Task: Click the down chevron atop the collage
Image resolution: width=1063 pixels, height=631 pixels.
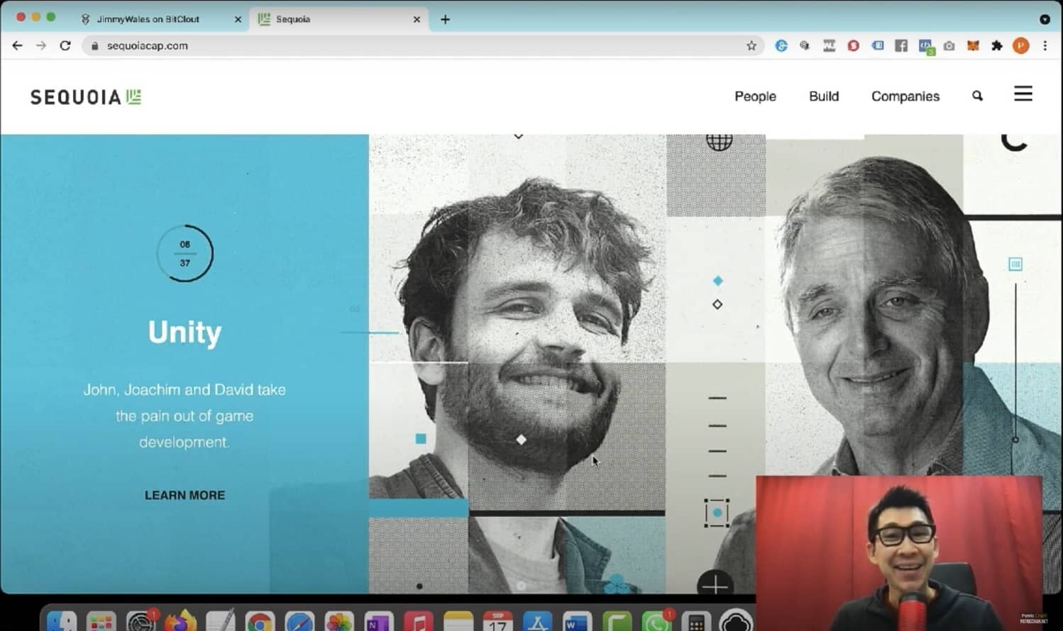Action: pyautogui.click(x=519, y=135)
